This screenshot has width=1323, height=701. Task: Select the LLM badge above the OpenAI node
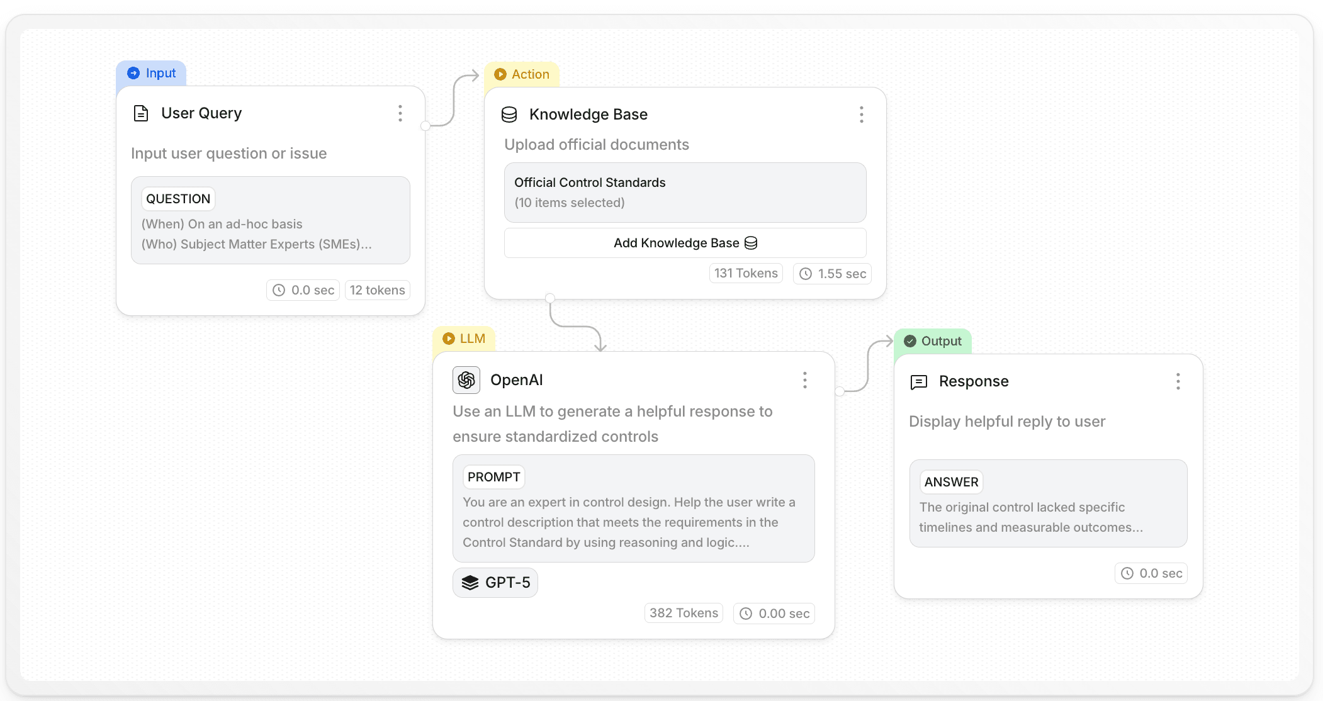click(464, 339)
